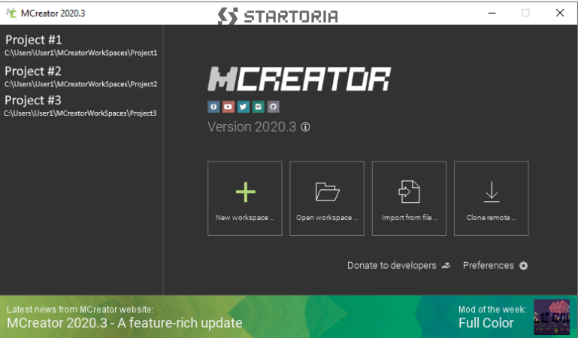The height and width of the screenshot is (338, 578).
Task: Open recent workspace Project #1
Action: [81, 45]
